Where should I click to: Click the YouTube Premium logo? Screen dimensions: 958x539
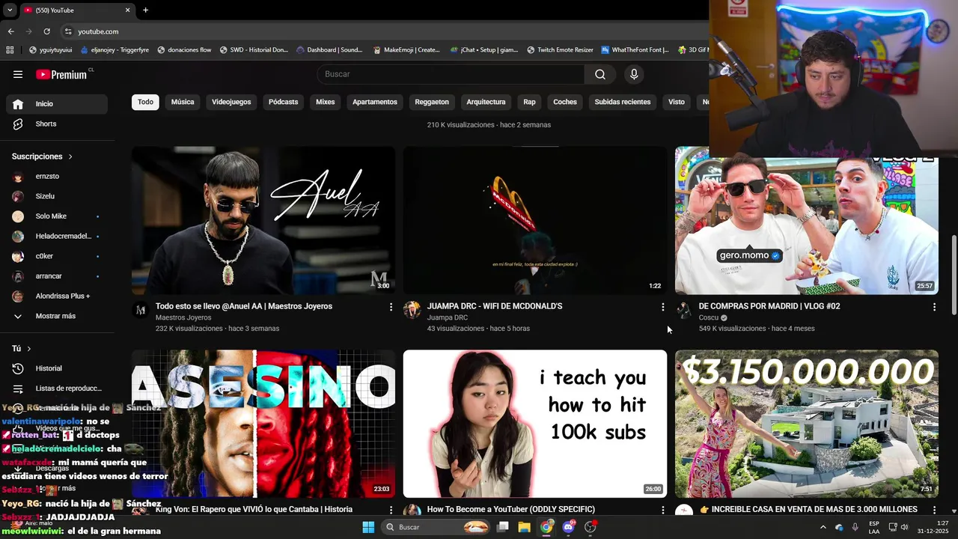(x=61, y=74)
